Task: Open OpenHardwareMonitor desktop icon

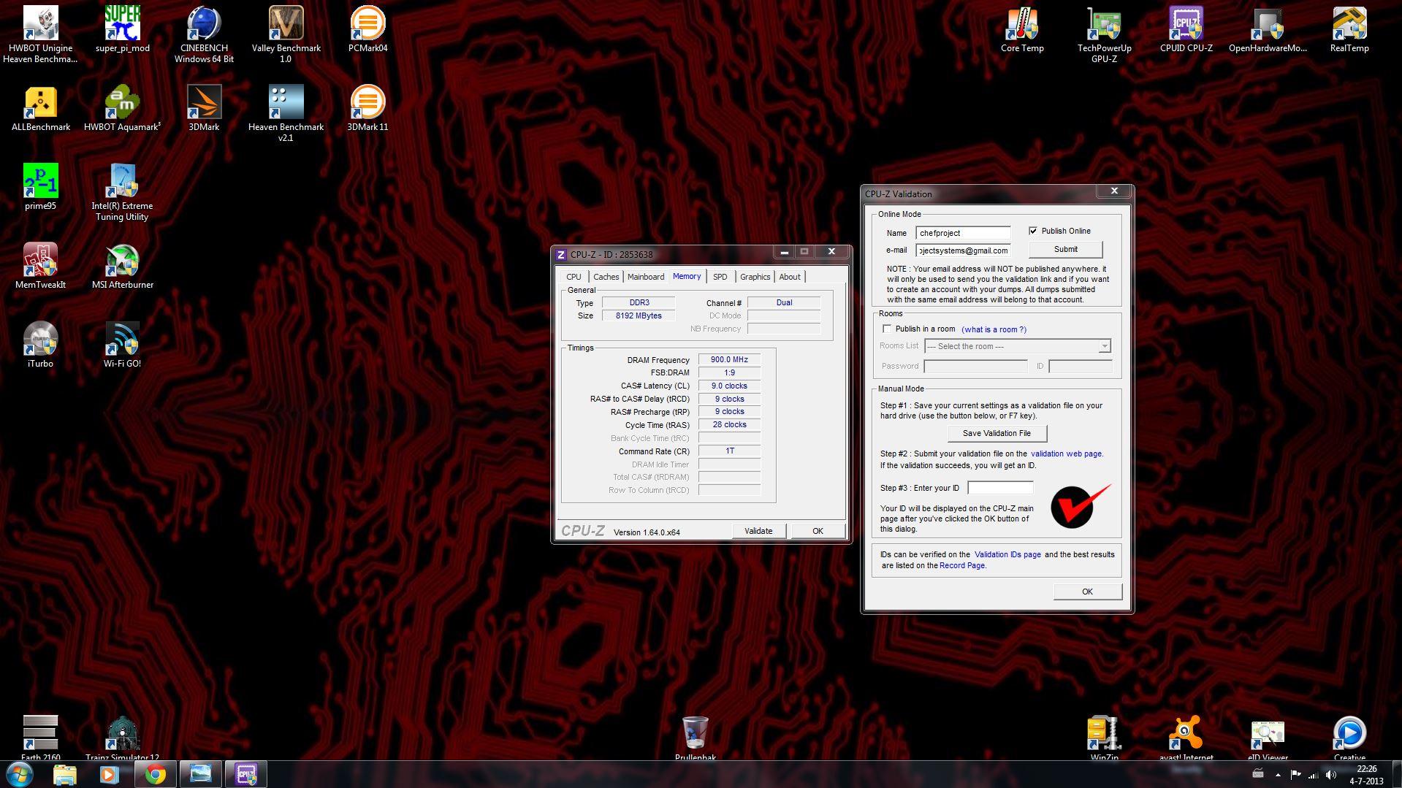Action: tap(1268, 29)
